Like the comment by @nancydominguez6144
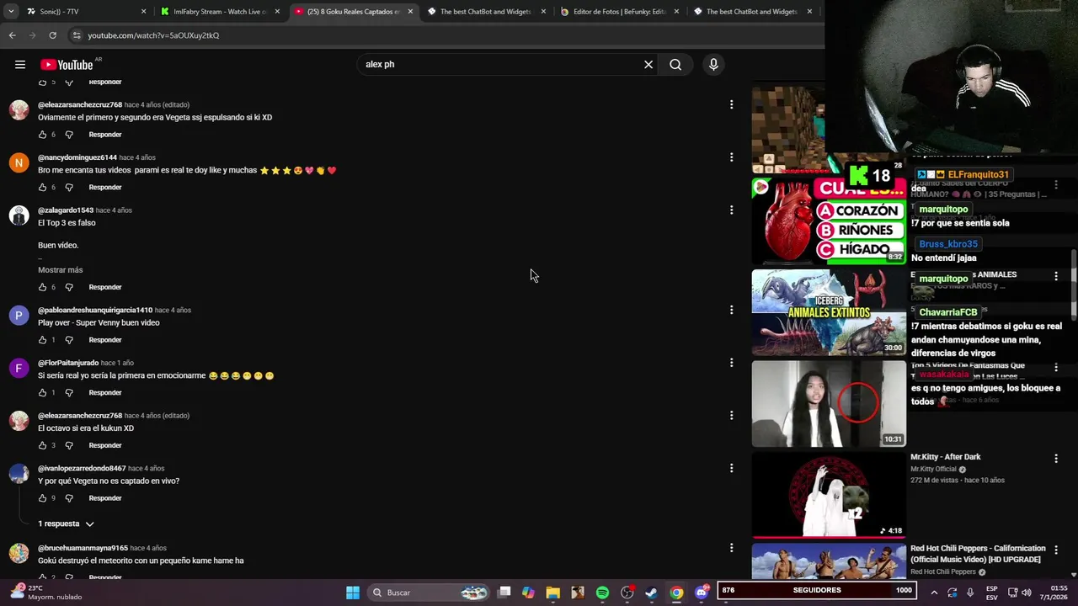 pos(42,188)
